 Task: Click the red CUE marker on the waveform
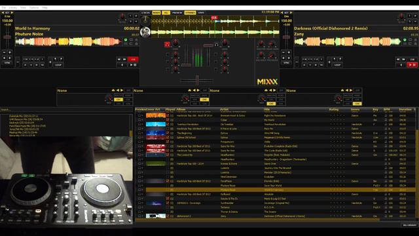214,18
